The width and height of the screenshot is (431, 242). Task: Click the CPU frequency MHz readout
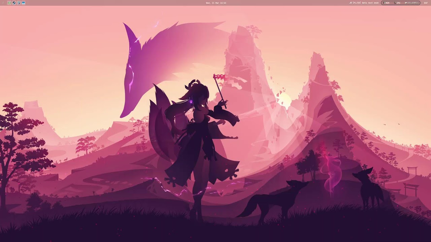(411, 3)
